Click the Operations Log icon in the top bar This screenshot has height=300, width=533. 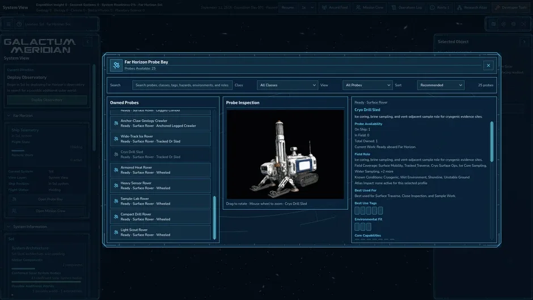click(394, 7)
